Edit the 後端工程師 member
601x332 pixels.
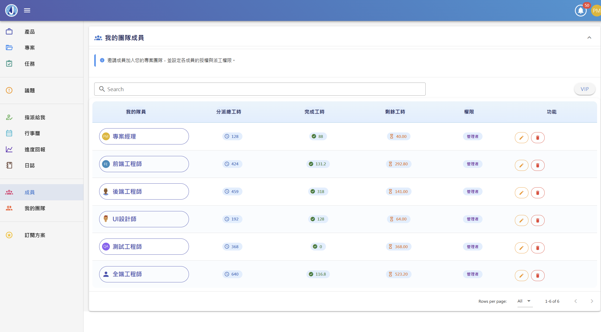tap(521, 193)
